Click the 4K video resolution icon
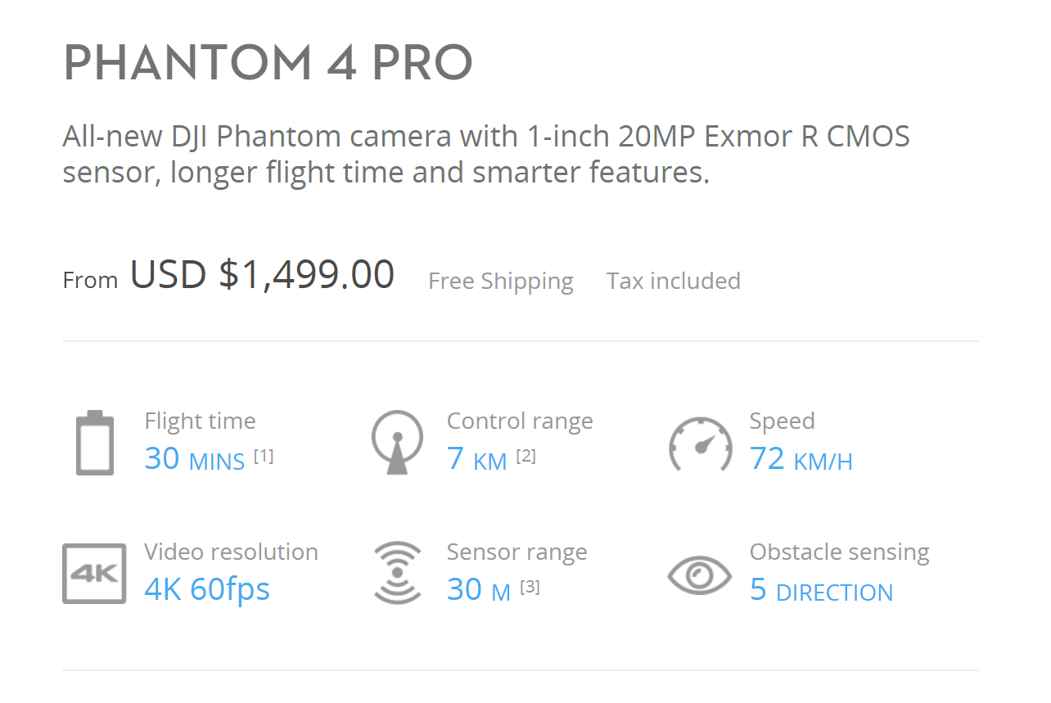 point(94,574)
